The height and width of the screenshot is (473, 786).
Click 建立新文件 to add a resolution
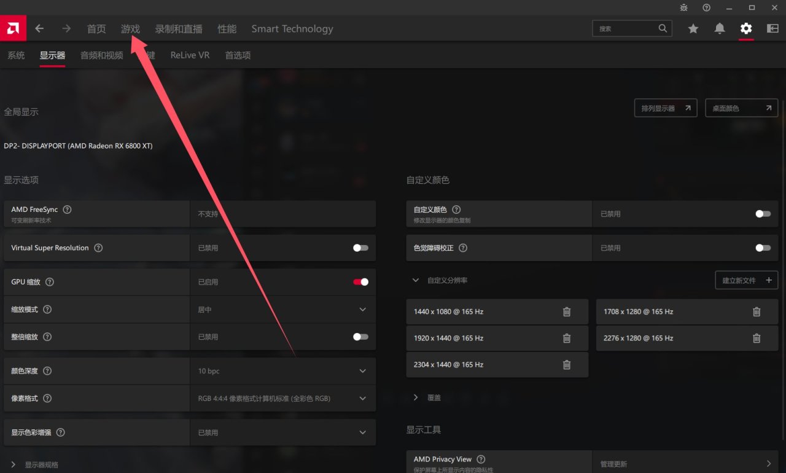click(747, 280)
